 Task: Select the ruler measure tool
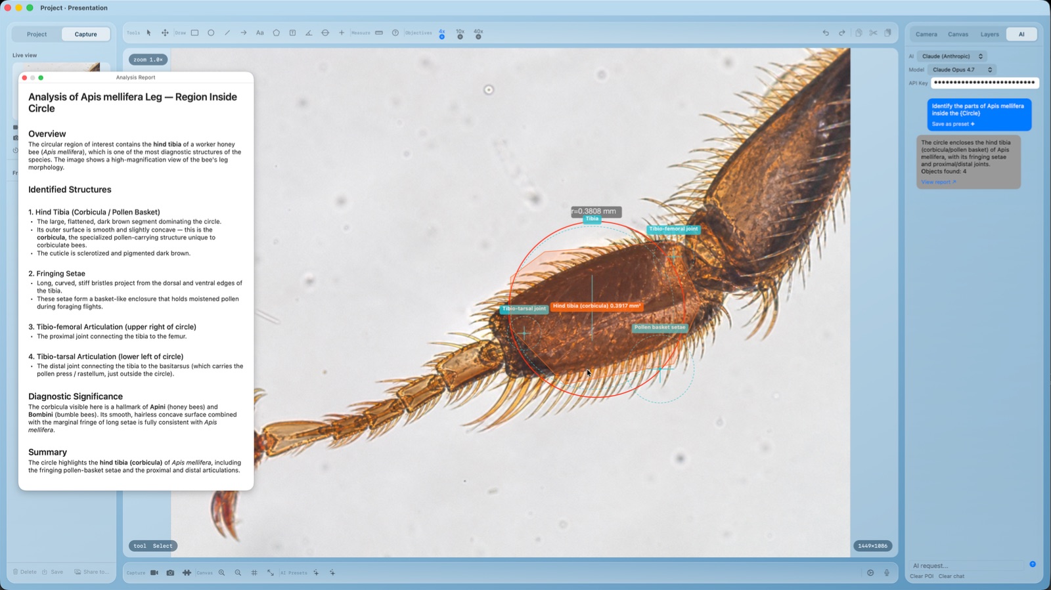click(x=379, y=33)
